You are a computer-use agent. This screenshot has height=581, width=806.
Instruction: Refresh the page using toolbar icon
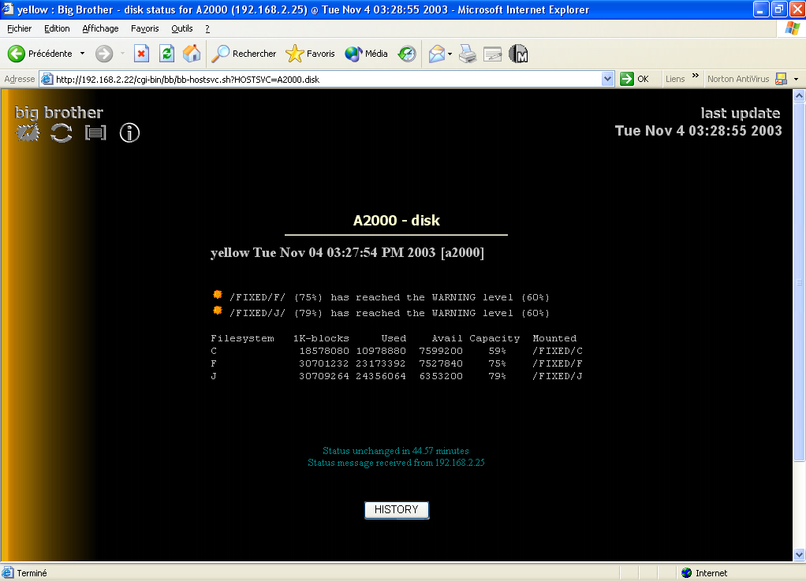(x=166, y=54)
